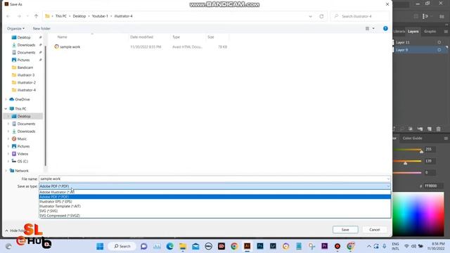The width and height of the screenshot is (450, 253).
Task: Click the hex color value field
Action: (433, 186)
